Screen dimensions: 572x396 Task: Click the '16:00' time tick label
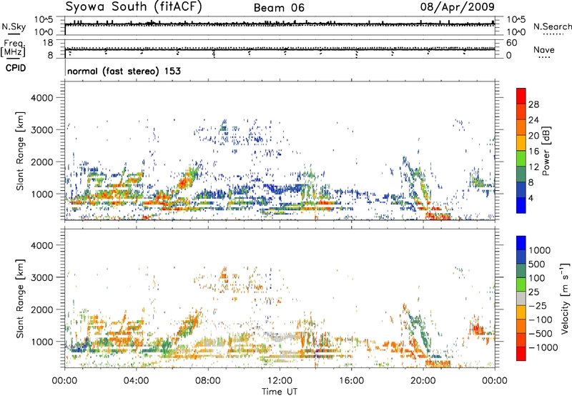351,381
